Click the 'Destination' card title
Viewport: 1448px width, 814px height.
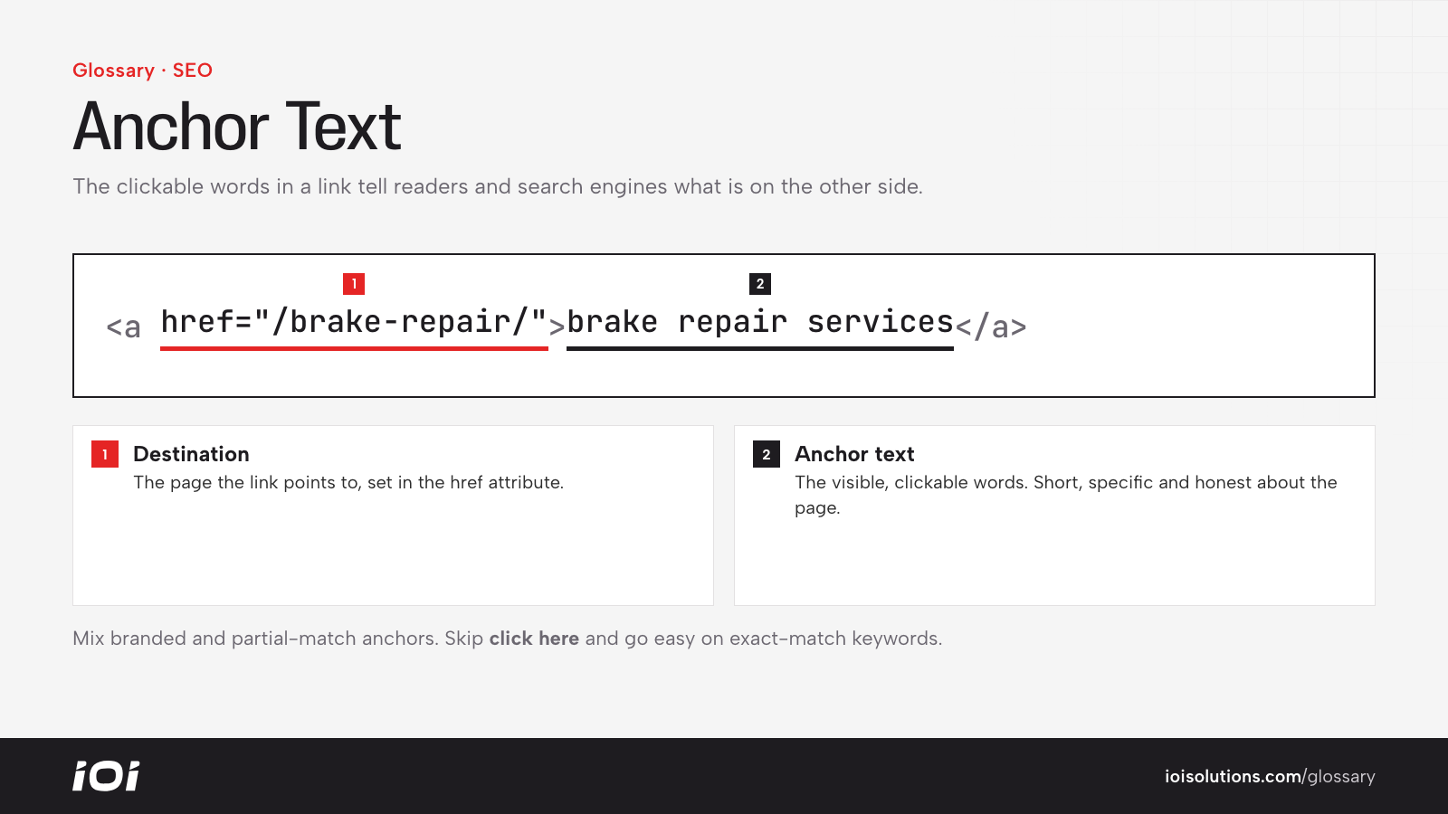tap(191, 454)
